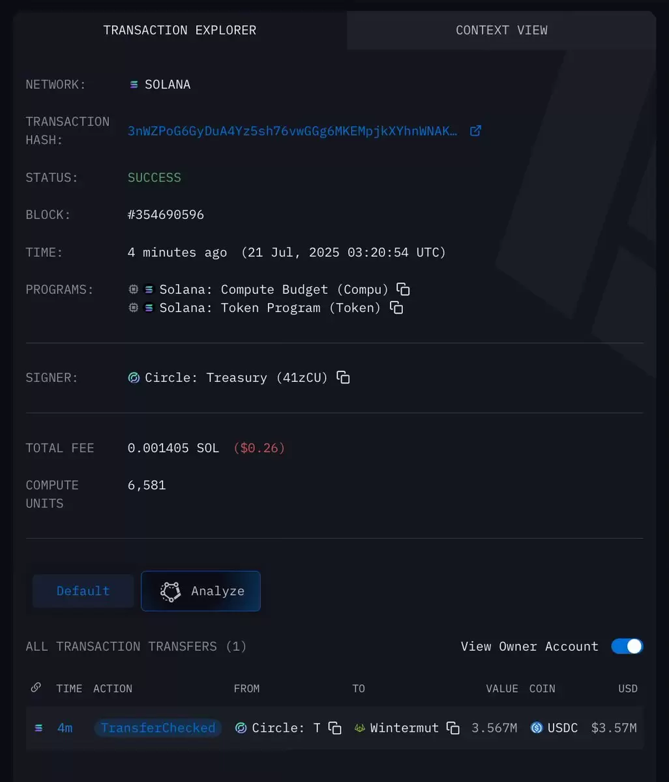
Task: Copy the Token Program address
Action: click(x=396, y=308)
